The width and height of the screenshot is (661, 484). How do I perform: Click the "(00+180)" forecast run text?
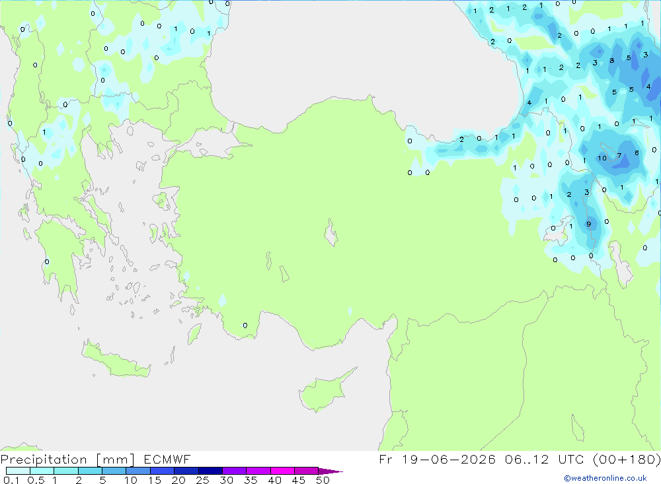(627, 459)
